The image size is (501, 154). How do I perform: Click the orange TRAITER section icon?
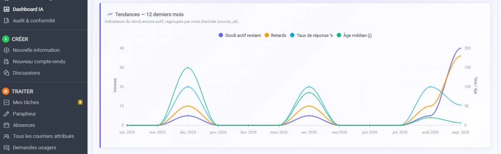[6, 92]
